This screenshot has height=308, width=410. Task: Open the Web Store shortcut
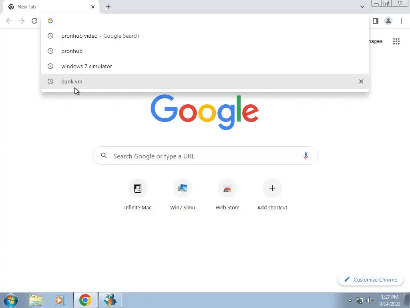[x=227, y=195]
